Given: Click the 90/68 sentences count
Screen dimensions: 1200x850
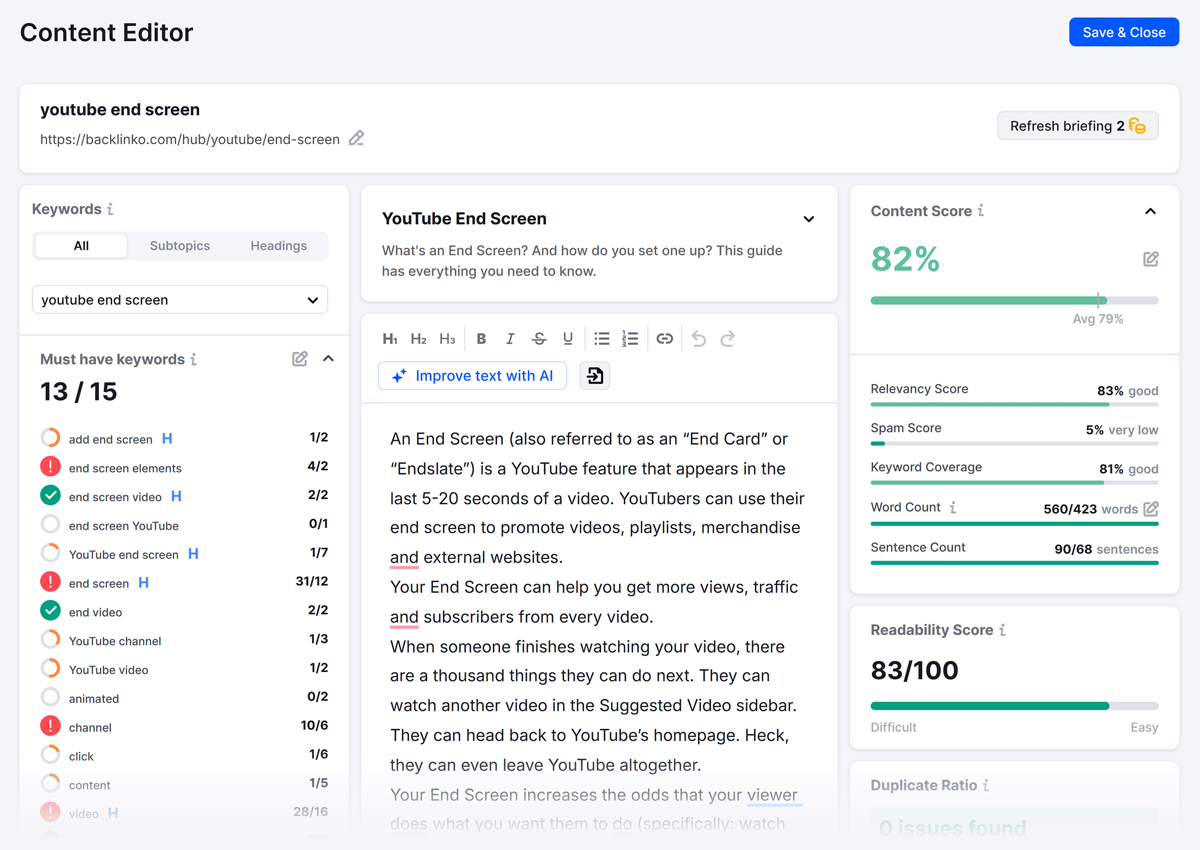Looking at the screenshot, I should [1073, 549].
